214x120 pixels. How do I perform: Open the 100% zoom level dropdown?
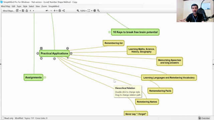pos(83,11)
